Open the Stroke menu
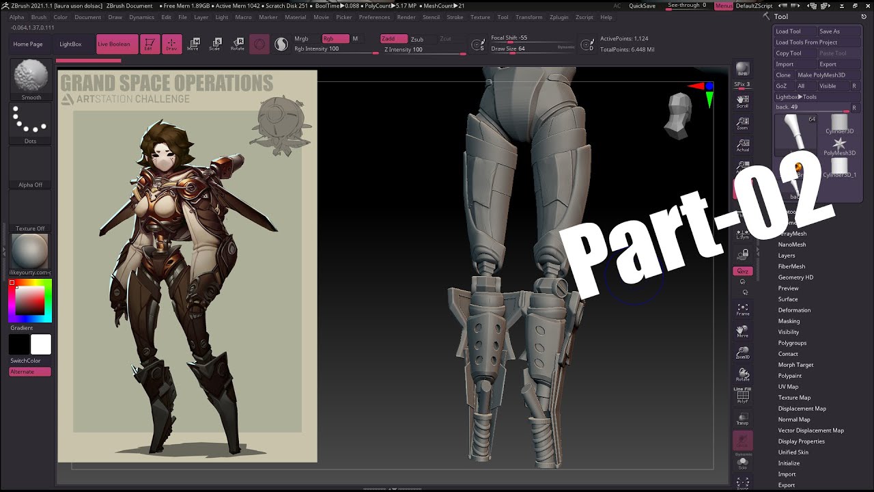Image resolution: width=874 pixels, height=492 pixels. [x=455, y=17]
